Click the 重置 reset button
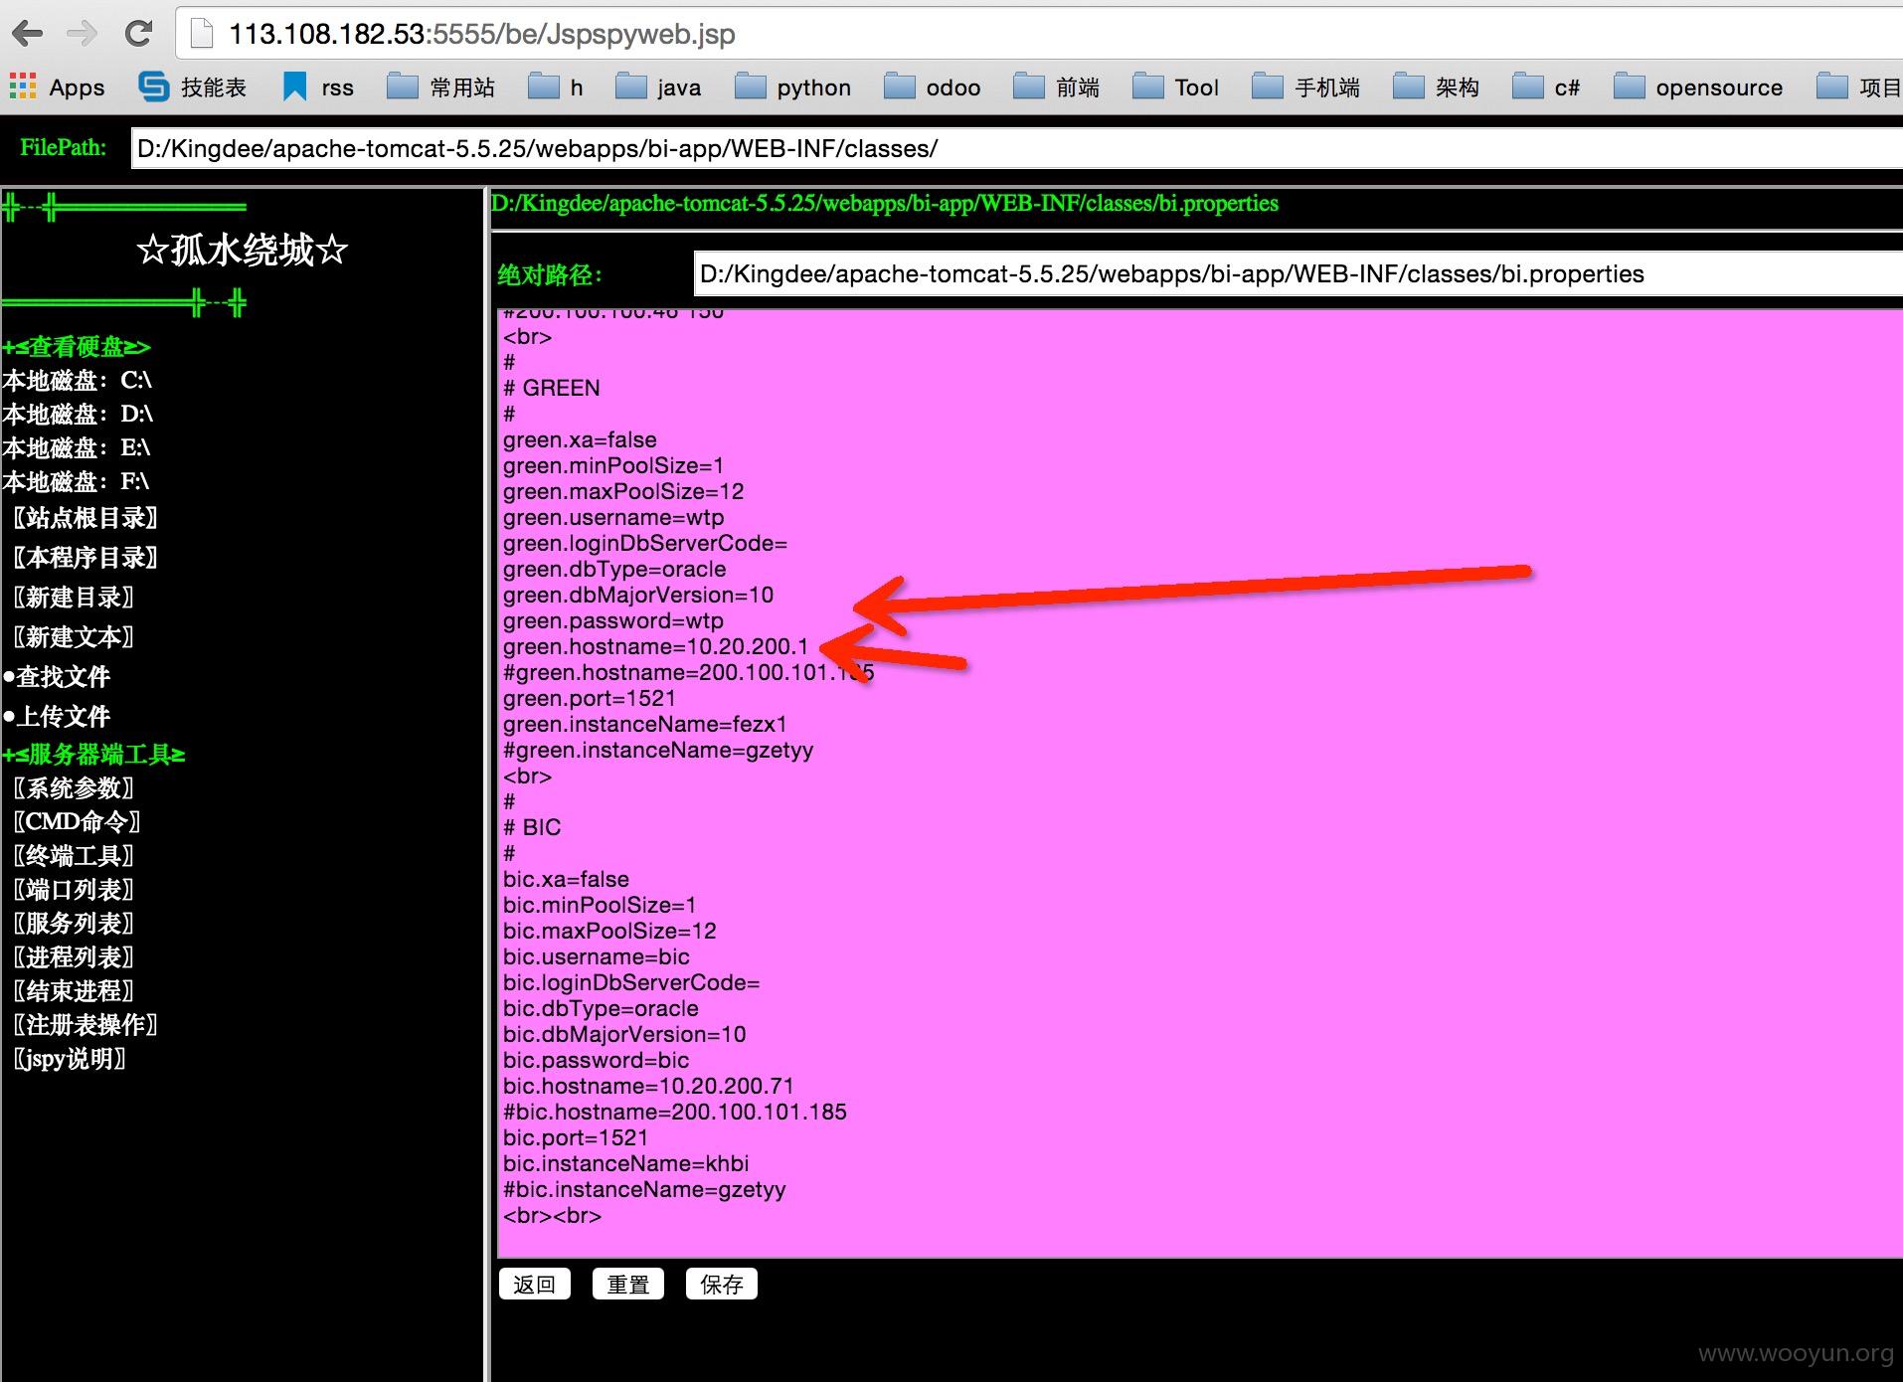 tap(628, 1284)
